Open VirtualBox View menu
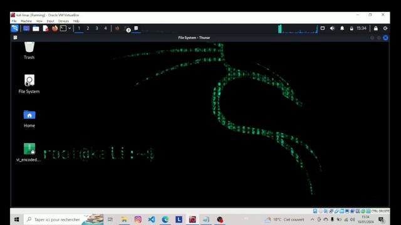401x225 pixels. (39, 21)
